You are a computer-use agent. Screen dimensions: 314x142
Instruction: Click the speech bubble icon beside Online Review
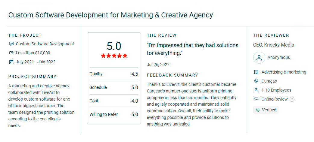[256, 99]
